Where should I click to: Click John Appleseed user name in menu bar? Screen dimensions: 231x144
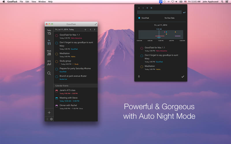tap(210, 2)
